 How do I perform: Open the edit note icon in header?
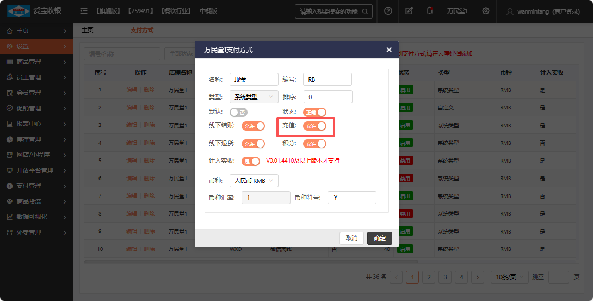(x=409, y=11)
